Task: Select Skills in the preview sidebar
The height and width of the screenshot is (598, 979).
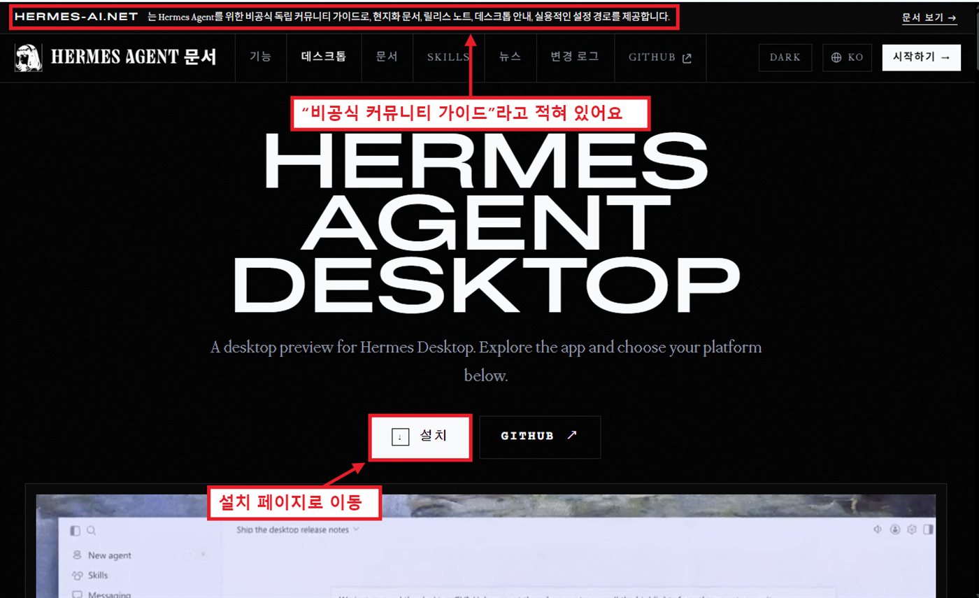Action: pos(90,576)
